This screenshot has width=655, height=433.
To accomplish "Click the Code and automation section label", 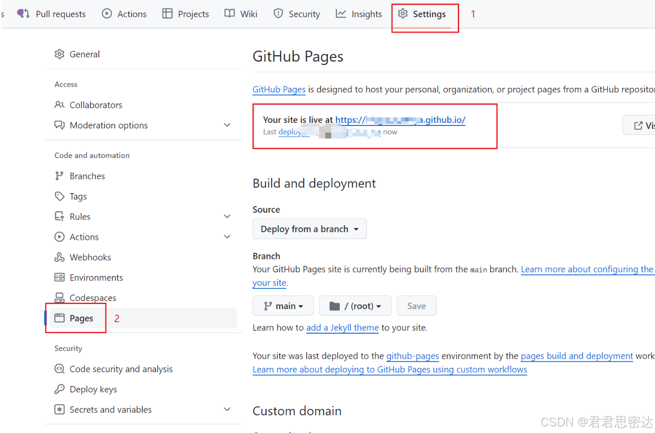I will coord(92,156).
